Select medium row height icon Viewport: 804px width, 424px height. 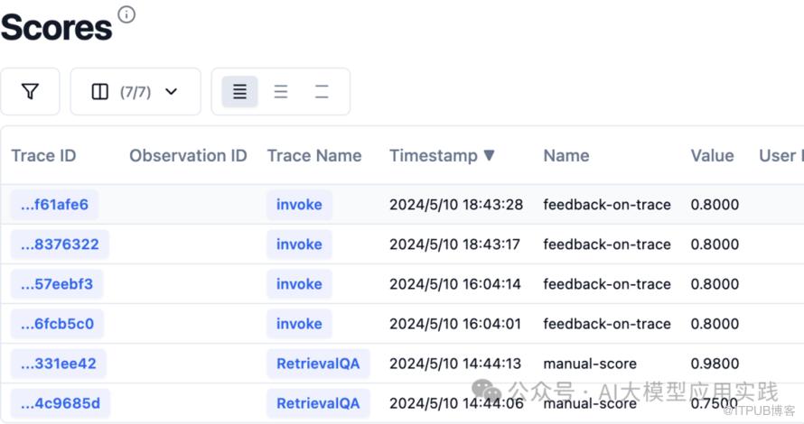[x=281, y=92]
